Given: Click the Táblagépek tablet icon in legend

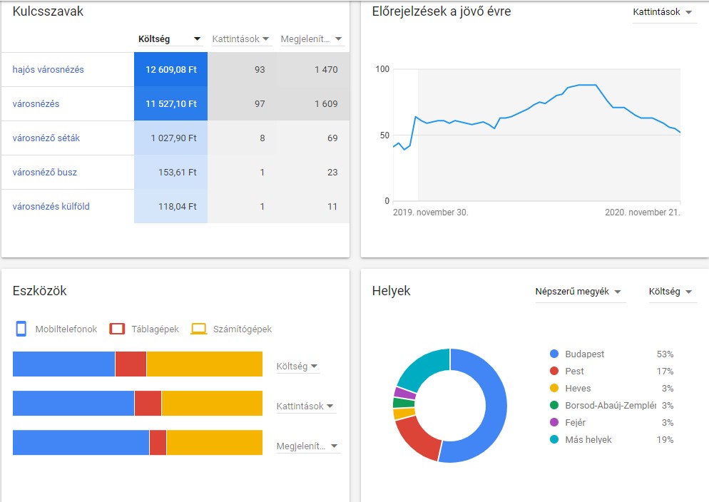Looking at the screenshot, I should click(x=117, y=329).
